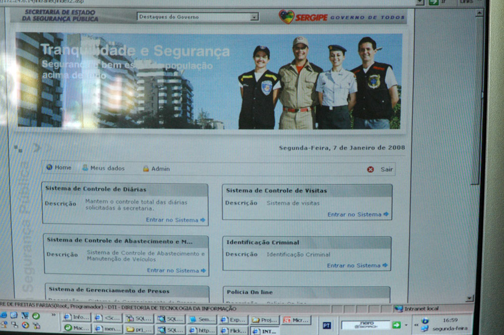Switch to the 'Exp...' taskbar window
The image size is (504, 335).
[233, 319]
